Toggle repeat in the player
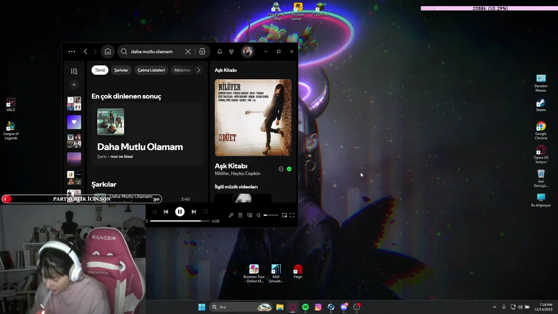 [x=205, y=212]
